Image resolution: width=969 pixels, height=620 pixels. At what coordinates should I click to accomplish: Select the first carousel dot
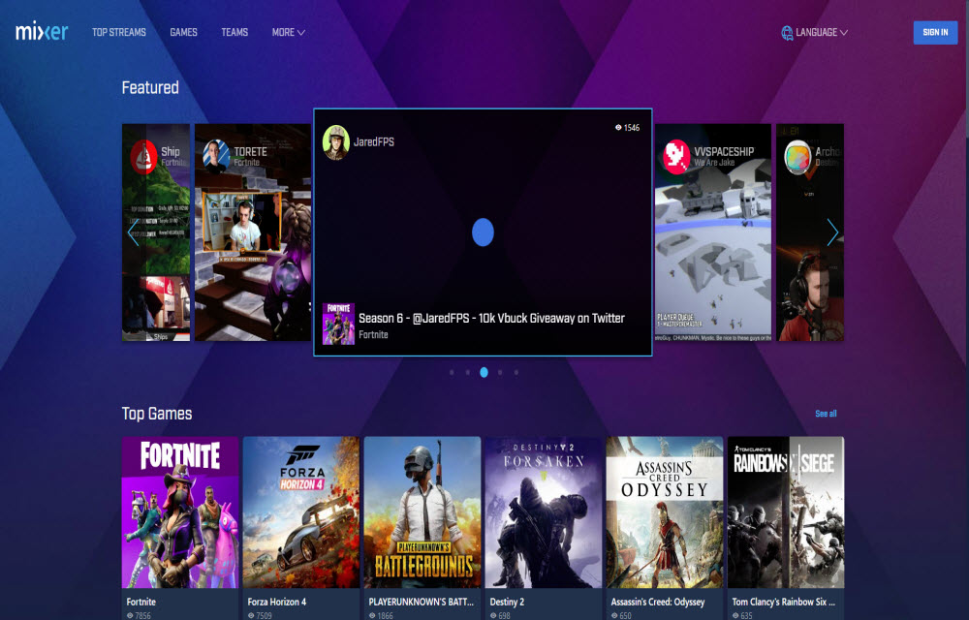[x=452, y=372]
